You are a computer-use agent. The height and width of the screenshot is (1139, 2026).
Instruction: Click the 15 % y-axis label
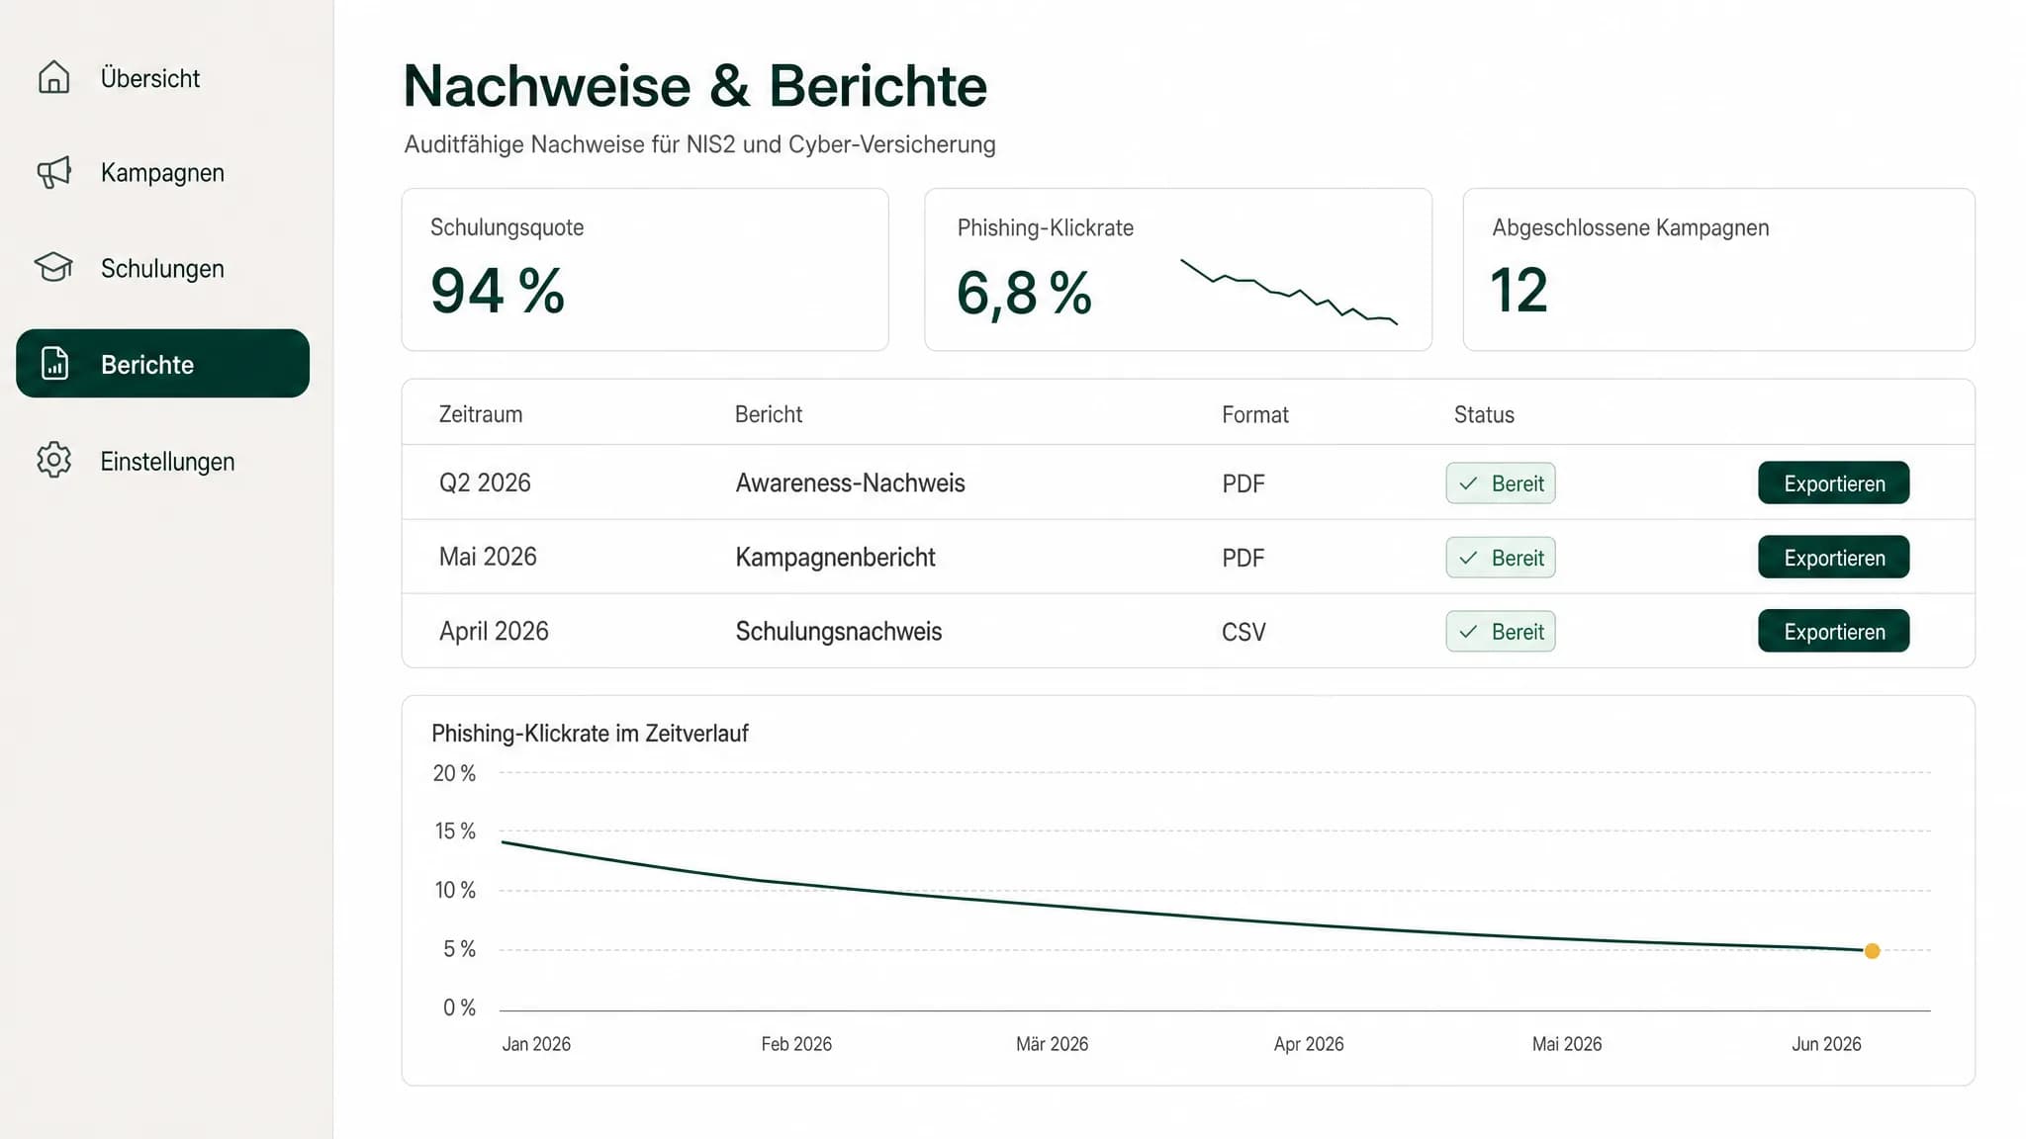click(455, 832)
